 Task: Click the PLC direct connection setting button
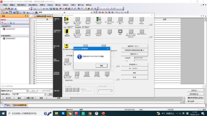pos(134,50)
